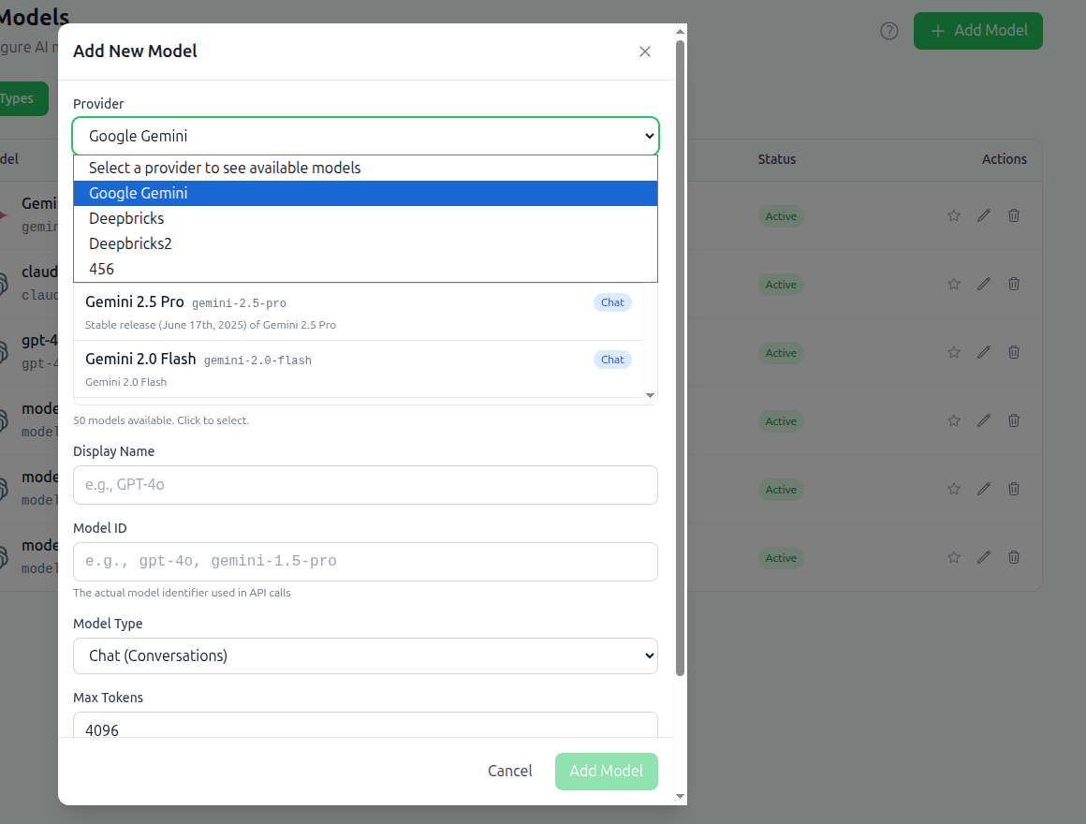Select Gemini 2.5 Pro from the model list

[358, 312]
